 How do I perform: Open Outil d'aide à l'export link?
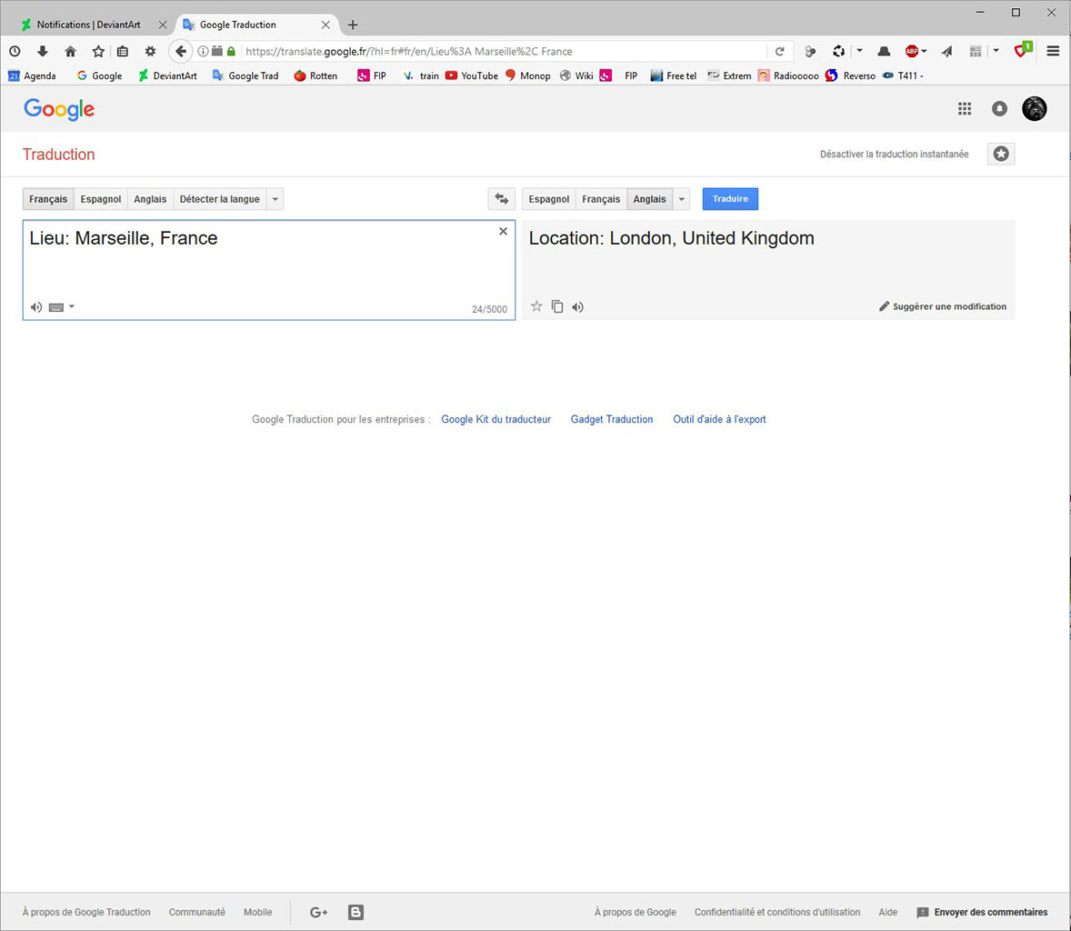click(x=719, y=419)
